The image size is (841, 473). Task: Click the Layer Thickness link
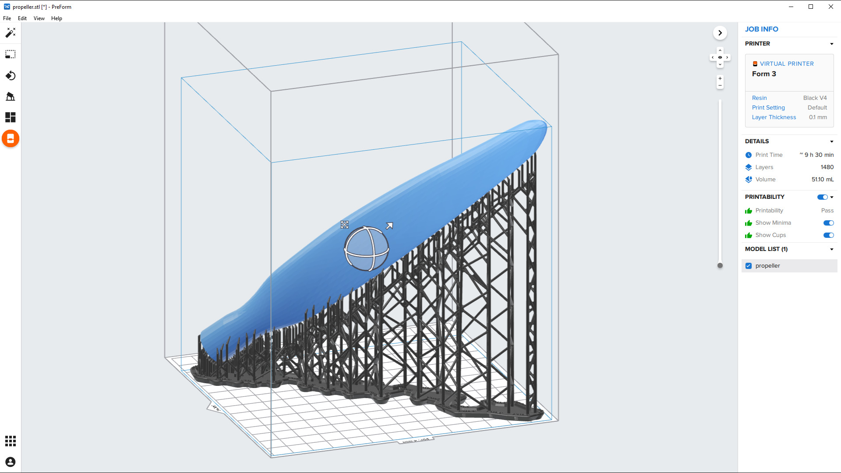click(x=774, y=117)
